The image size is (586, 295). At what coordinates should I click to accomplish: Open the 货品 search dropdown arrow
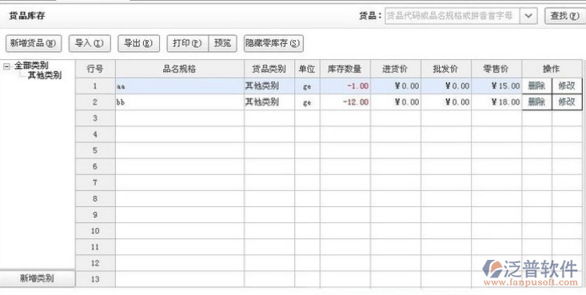[x=528, y=16]
